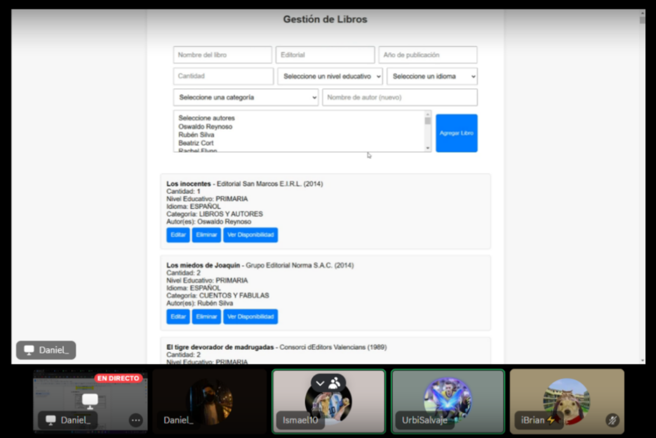Click the down arrow of authors list scrollbar

(x=427, y=148)
